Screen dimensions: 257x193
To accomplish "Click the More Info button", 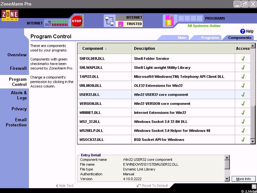I will (244, 179).
